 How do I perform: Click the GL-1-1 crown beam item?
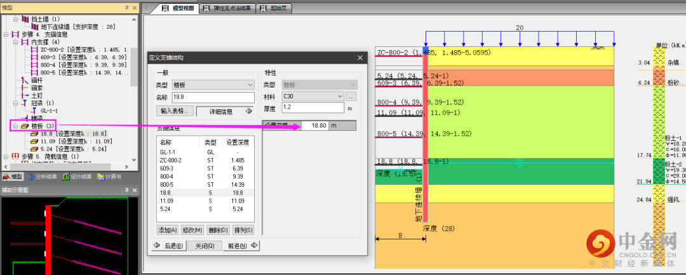click(x=50, y=111)
